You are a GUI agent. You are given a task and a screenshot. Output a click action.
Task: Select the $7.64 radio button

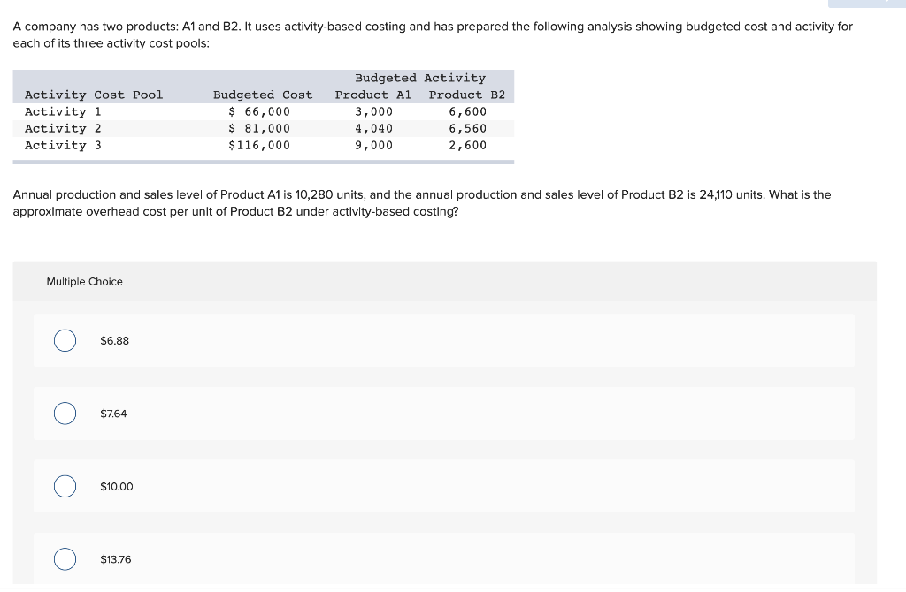pos(64,413)
